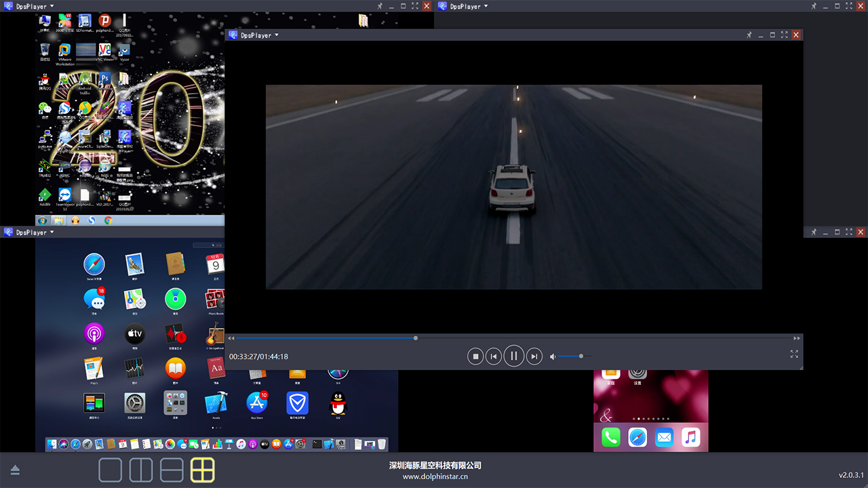
Task: Stop the video playback
Action: [476, 357]
